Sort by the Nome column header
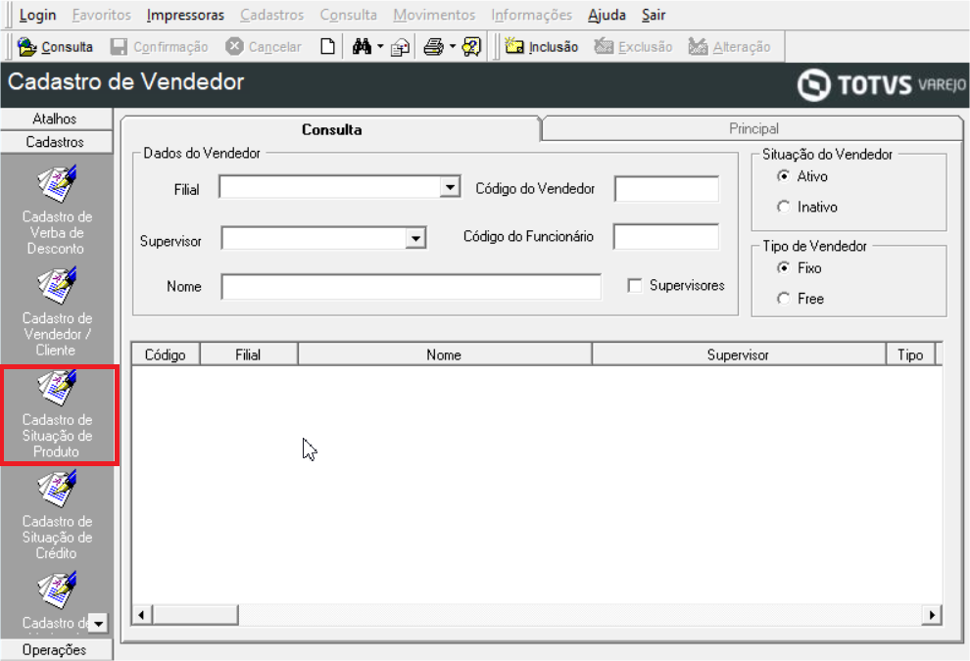Screen dimensions: 970x661 point(444,354)
